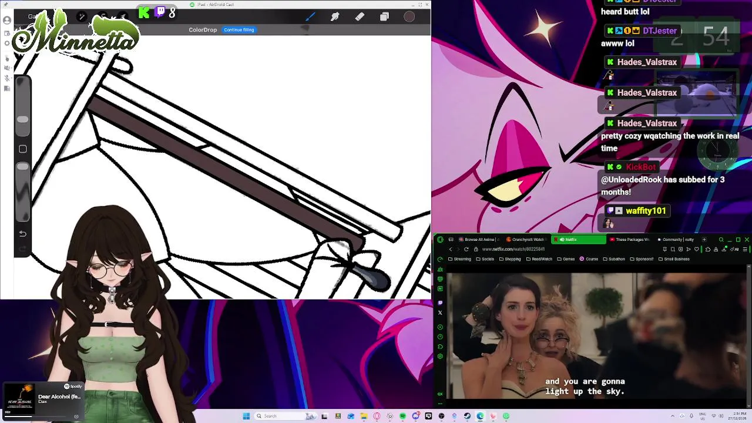Open browser easy setup menu
Screen dimensions: 752x423
(x=745, y=249)
